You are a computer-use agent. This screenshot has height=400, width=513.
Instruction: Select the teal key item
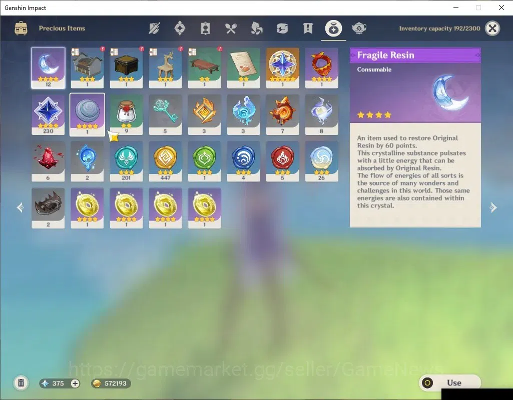tap(165, 114)
